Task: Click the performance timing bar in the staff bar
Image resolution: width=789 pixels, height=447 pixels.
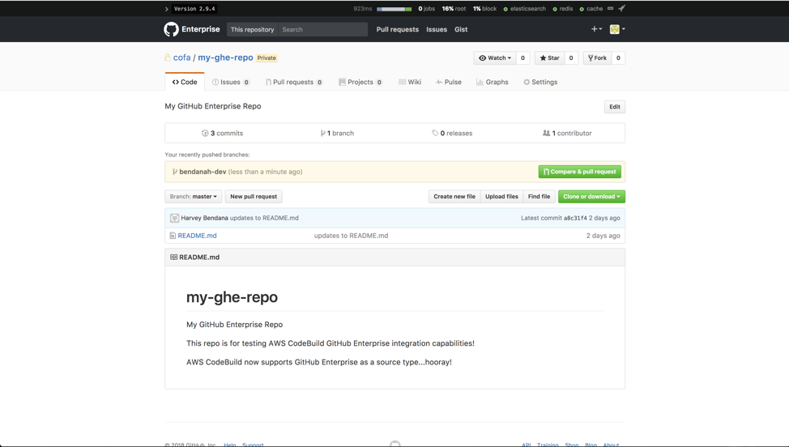Action: (x=394, y=9)
